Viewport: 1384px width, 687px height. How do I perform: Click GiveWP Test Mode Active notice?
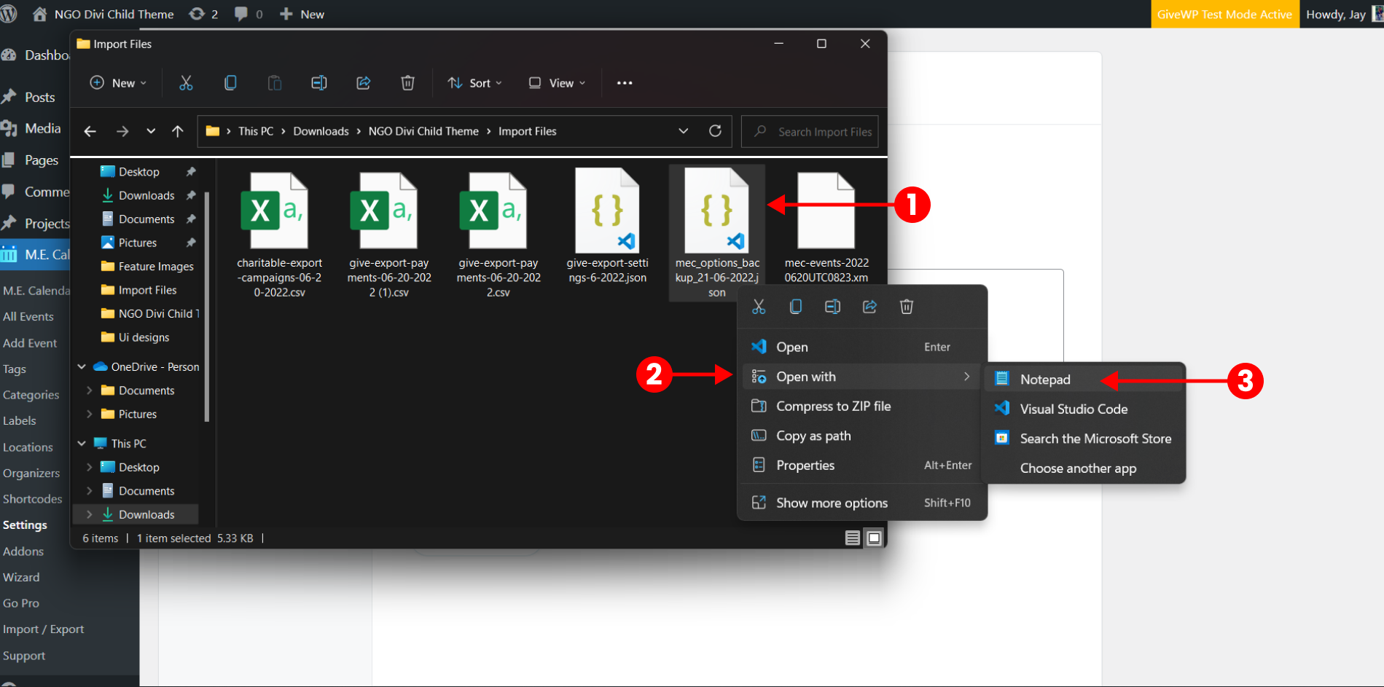[x=1224, y=14]
